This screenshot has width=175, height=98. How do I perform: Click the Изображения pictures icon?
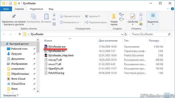tap(8, 64)
